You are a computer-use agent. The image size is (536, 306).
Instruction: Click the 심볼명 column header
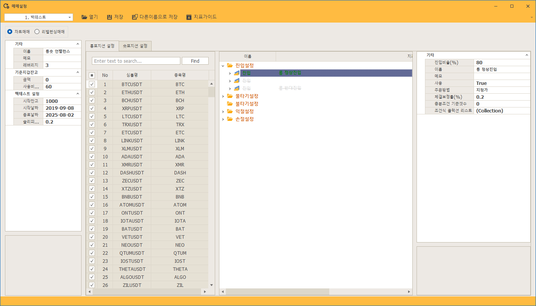132,75
